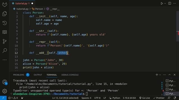This screenshot has width=179, height=100.
Task: Open editor More Actions ellipsis menu
Action: [175, 3]
